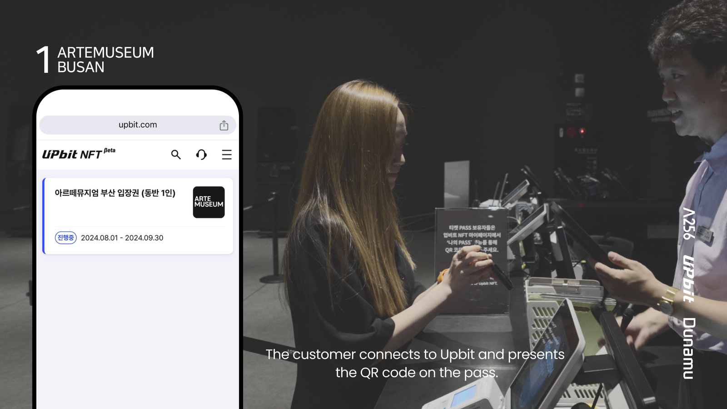The height and width of the screenshot is (409, 727).
Task: Click the vertical Λ256 logo
Action: tap(689, 224)
